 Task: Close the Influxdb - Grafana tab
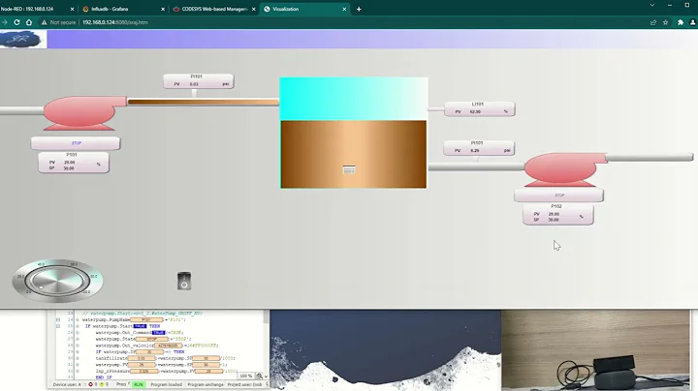click(163, 9)
